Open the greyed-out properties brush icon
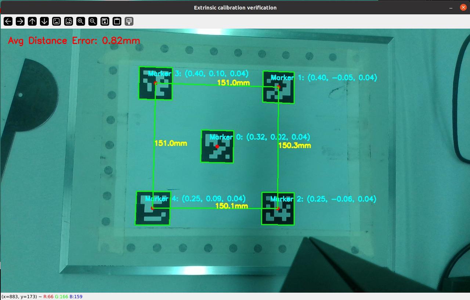Image resolution: width=470 pixels, height=300 pixels. pyautogui.click(x=129, y=21)
